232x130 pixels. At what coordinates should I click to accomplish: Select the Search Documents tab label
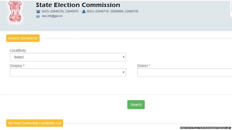[x=23, y=38]
